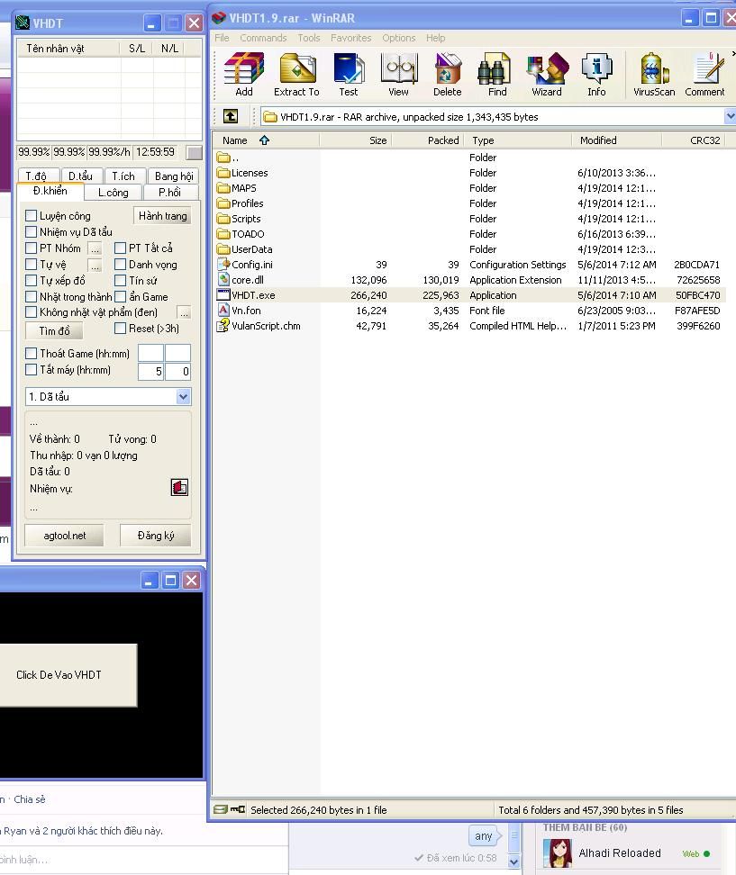Switch to the L.công tab
The image size is (736, 875).
114,192
